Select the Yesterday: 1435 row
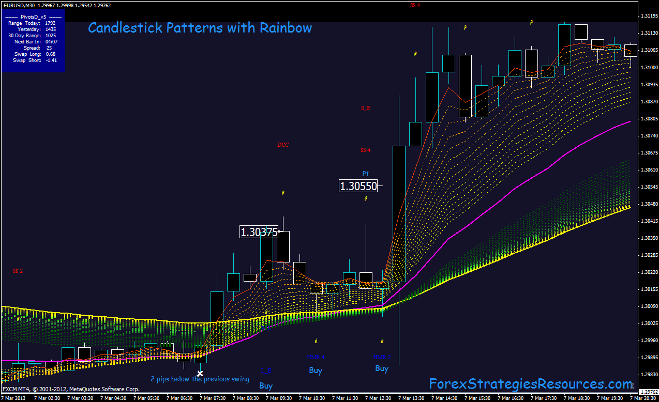This screenshot has width=659, height=402. pos(36,29)
